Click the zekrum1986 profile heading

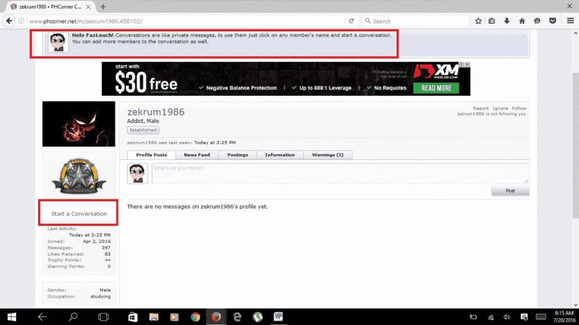(156, 112)
